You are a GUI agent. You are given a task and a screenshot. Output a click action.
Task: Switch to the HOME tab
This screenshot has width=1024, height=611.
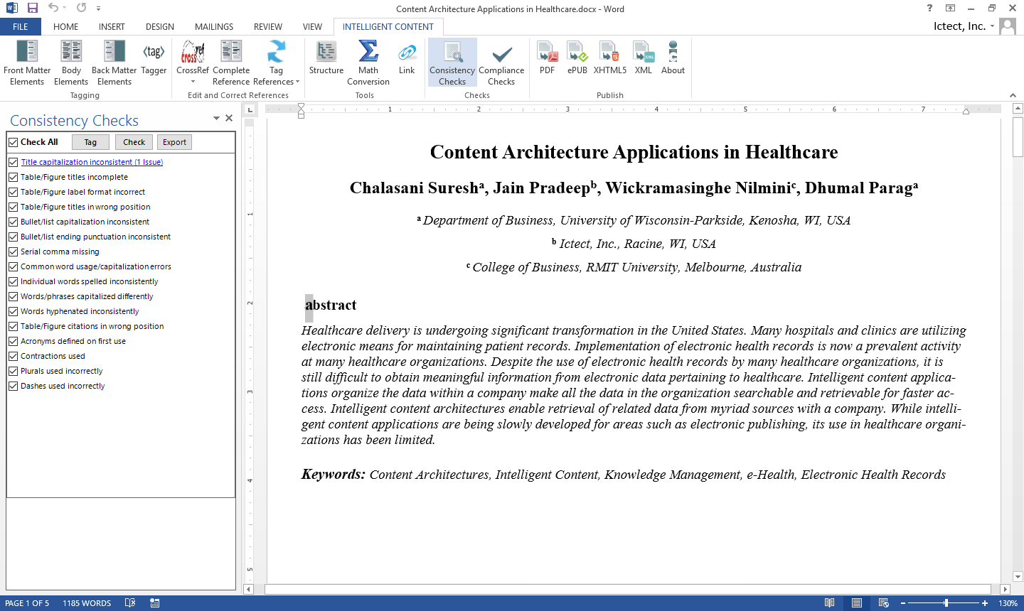[66, 26]
